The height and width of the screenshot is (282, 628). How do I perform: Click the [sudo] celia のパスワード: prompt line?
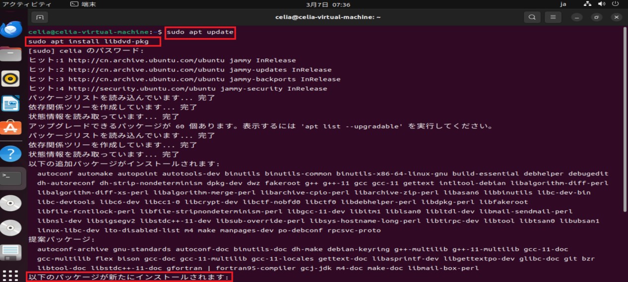[x=86, y=51]
